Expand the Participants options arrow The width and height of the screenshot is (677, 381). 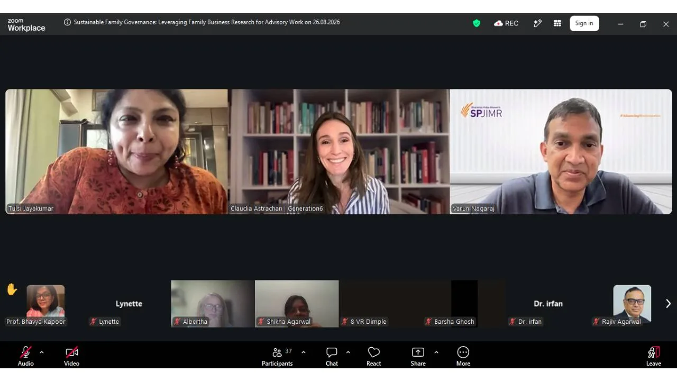coord(304,352)
